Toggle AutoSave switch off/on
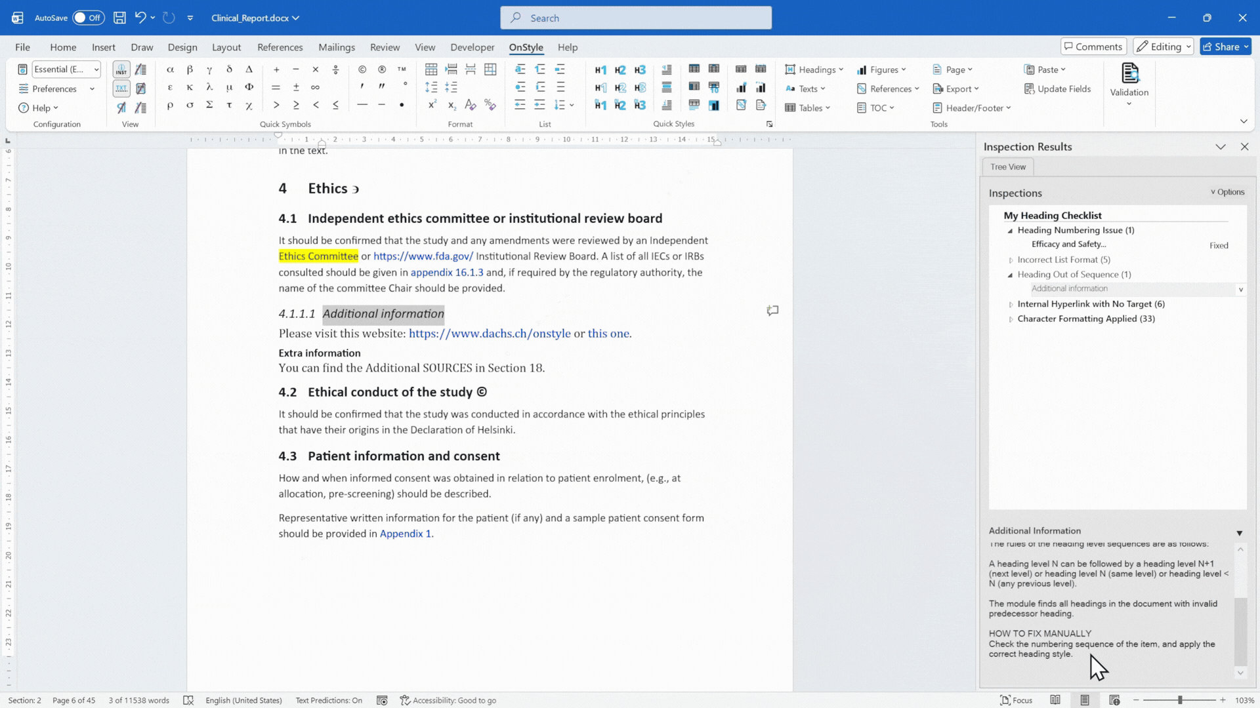1260x708 pixels. click(88, 18)
